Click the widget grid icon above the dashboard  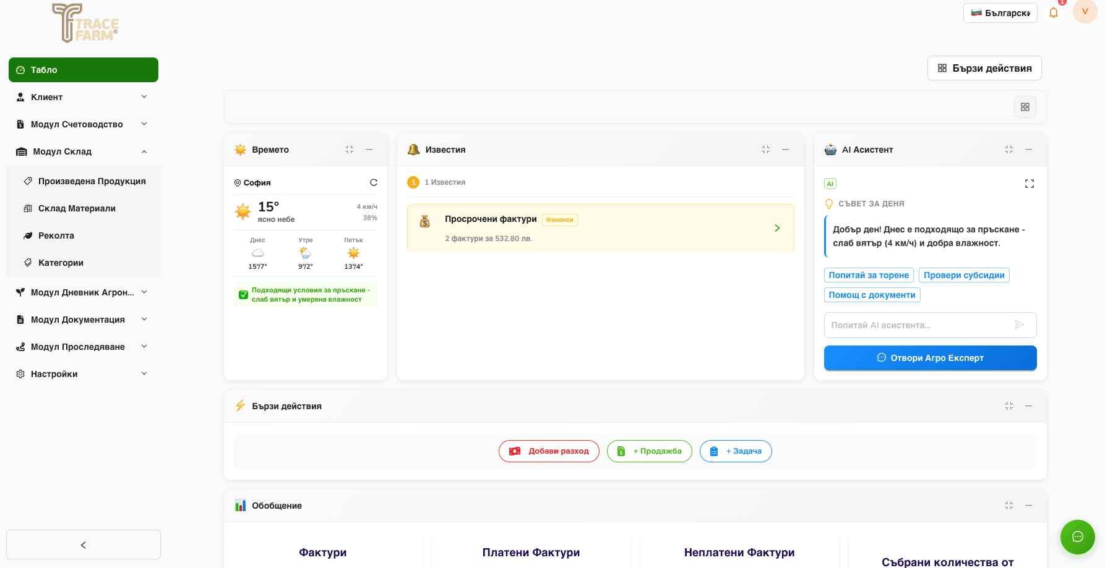point(1025,106)
